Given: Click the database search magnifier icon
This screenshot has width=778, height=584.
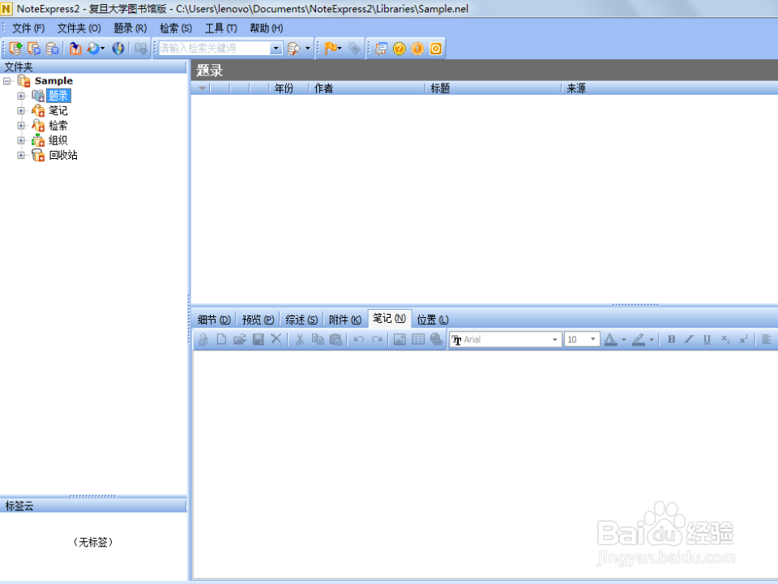Looking at the screenshot, I should pos(293,48).
